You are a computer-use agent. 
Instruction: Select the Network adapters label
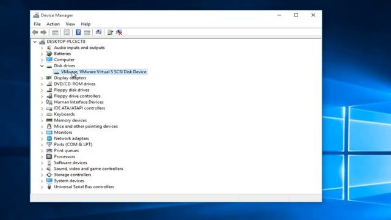71,139
